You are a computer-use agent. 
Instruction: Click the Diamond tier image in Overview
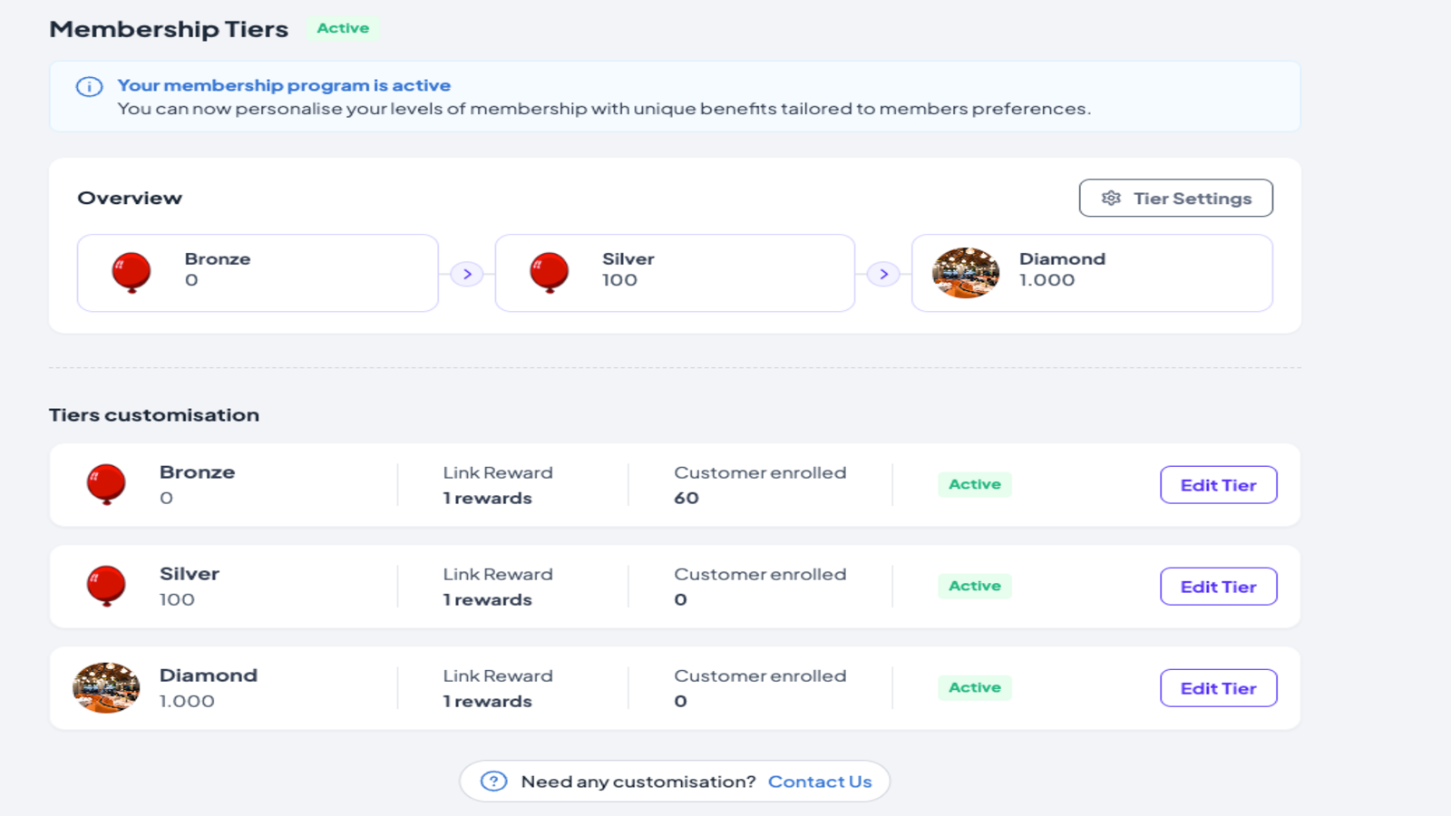(x=964, y=273)
